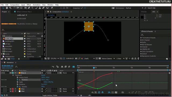
Task: Switch to the Preview panel tab
Action: (144, 12)
